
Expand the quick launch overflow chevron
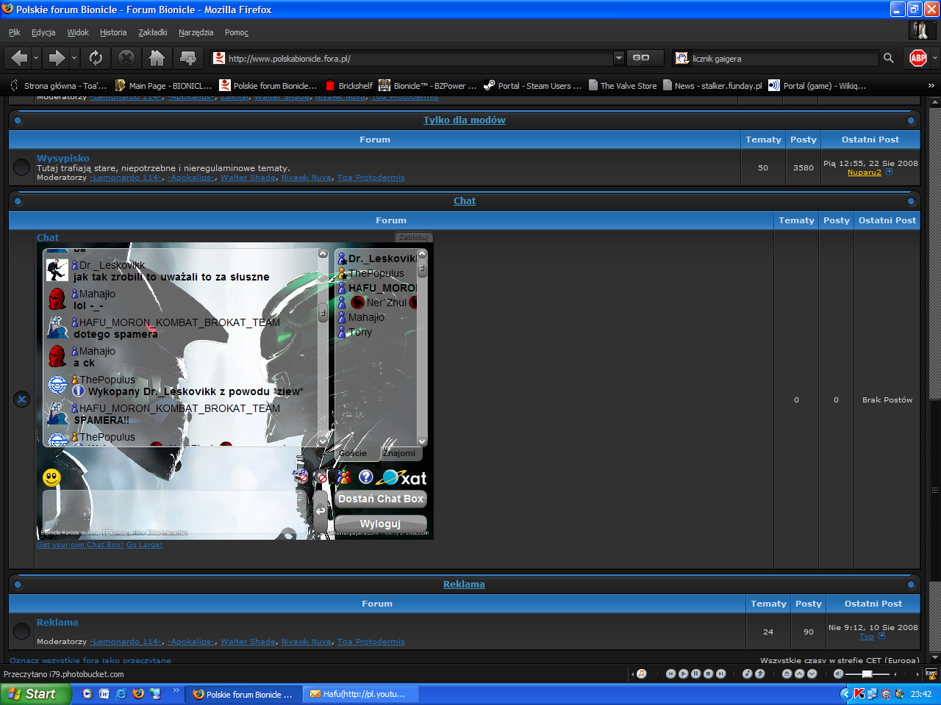(176, 690)
